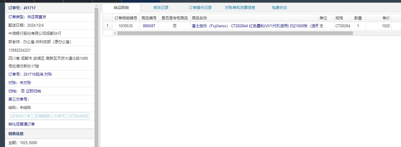
Task: Click the 支 unit cell
Action: pyautogui.click(x=326, y=26)
